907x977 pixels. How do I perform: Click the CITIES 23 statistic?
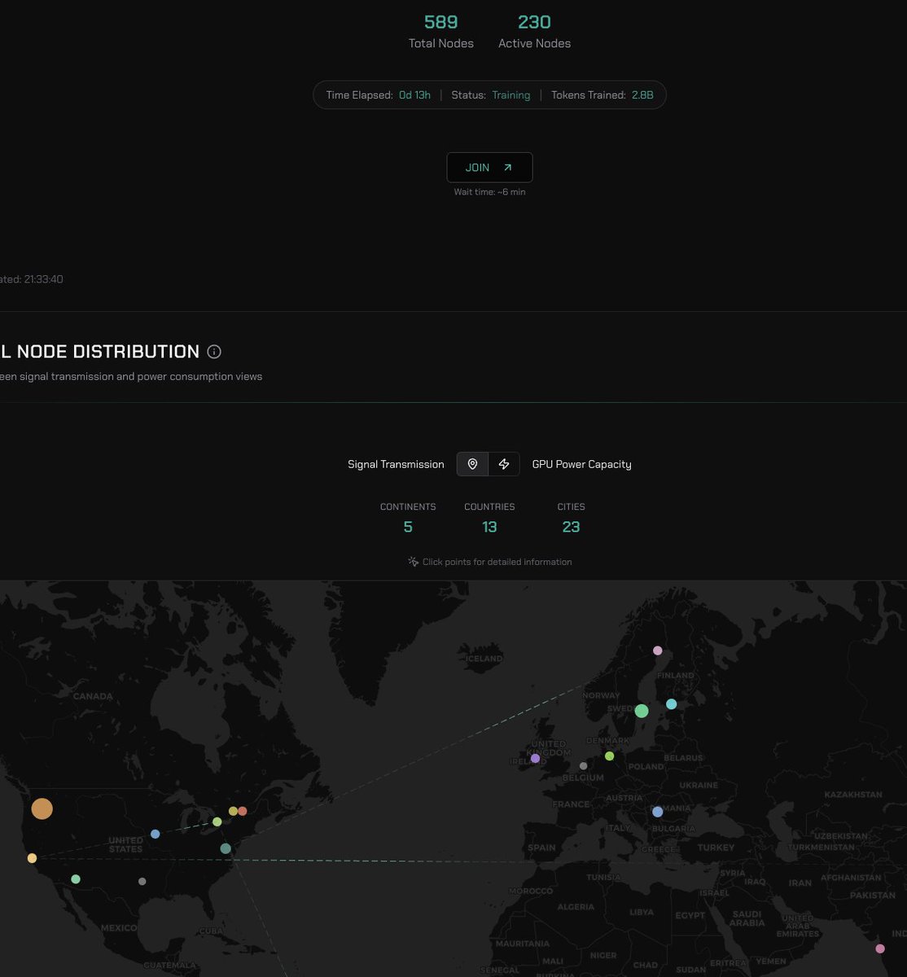tap(571, 519)
